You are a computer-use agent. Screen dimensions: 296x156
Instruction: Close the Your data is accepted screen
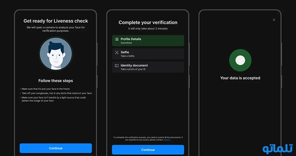(x=274, y=19)
